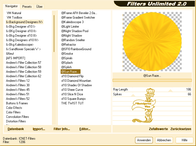Viewport: 196px width, 146px height.
Task: Select Distortion Filters group
Action: [16, 121]
